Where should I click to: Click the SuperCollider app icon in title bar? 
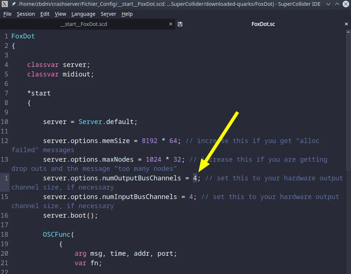click(5, 4)
